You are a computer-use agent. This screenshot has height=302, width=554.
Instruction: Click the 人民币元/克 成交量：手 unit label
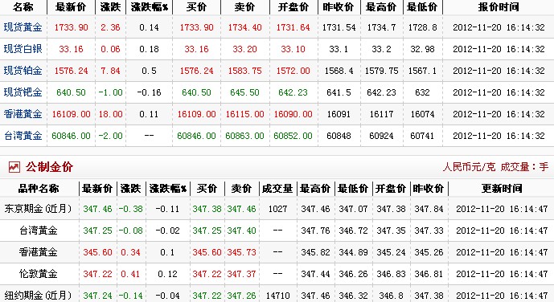(x=495, y=167)
